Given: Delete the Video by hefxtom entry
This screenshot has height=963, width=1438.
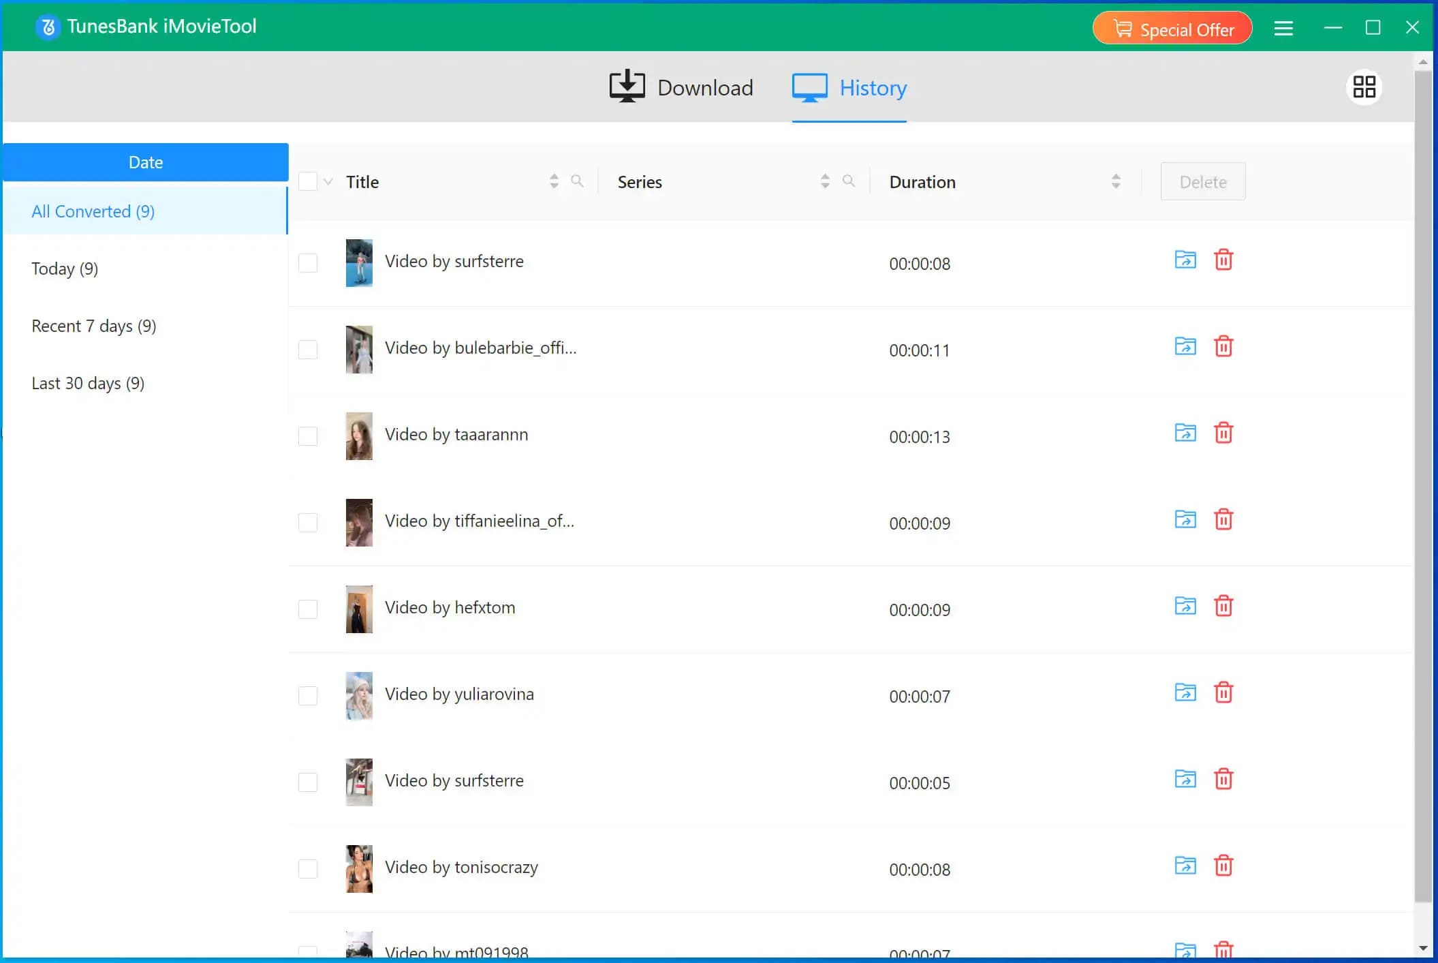Looking at the screenshot, I should [1223, 606].
